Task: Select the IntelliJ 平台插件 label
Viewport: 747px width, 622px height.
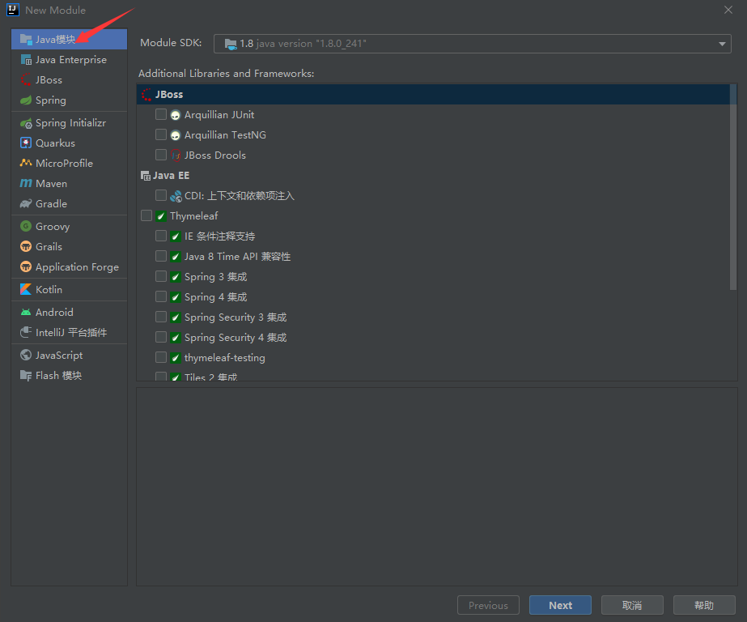Action: click(x=71, y=332)
